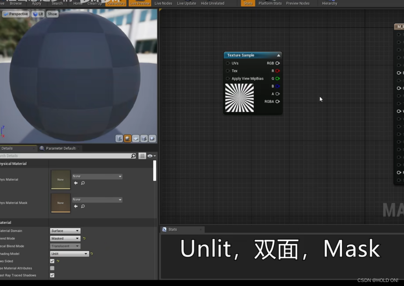
Task: Click the Live Preview toolbar icon
Action: pyautogui.click(x=140, y=3)
